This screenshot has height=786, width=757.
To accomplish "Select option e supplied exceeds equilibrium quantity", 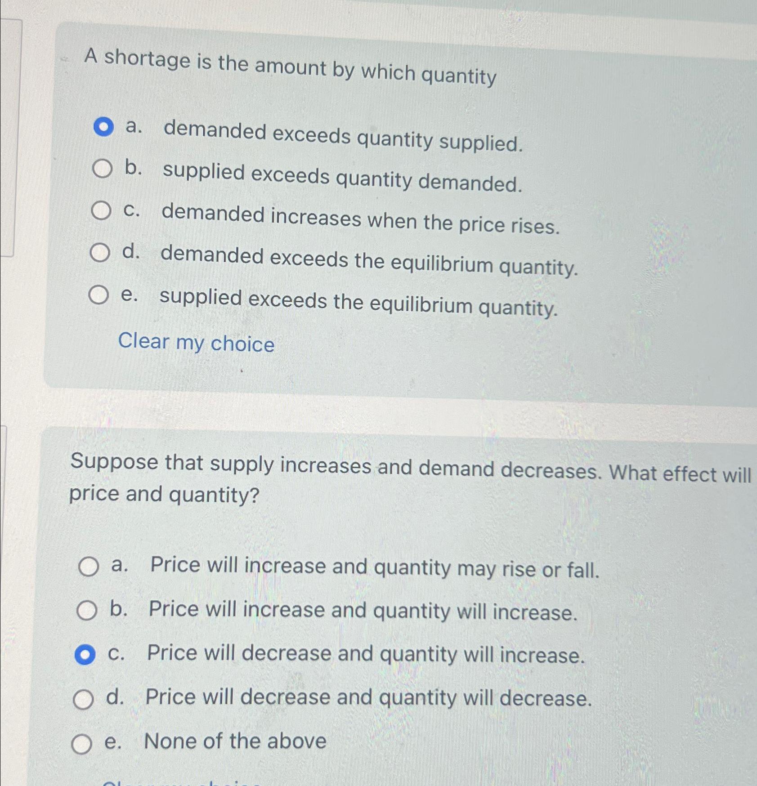I will point(98,295).
